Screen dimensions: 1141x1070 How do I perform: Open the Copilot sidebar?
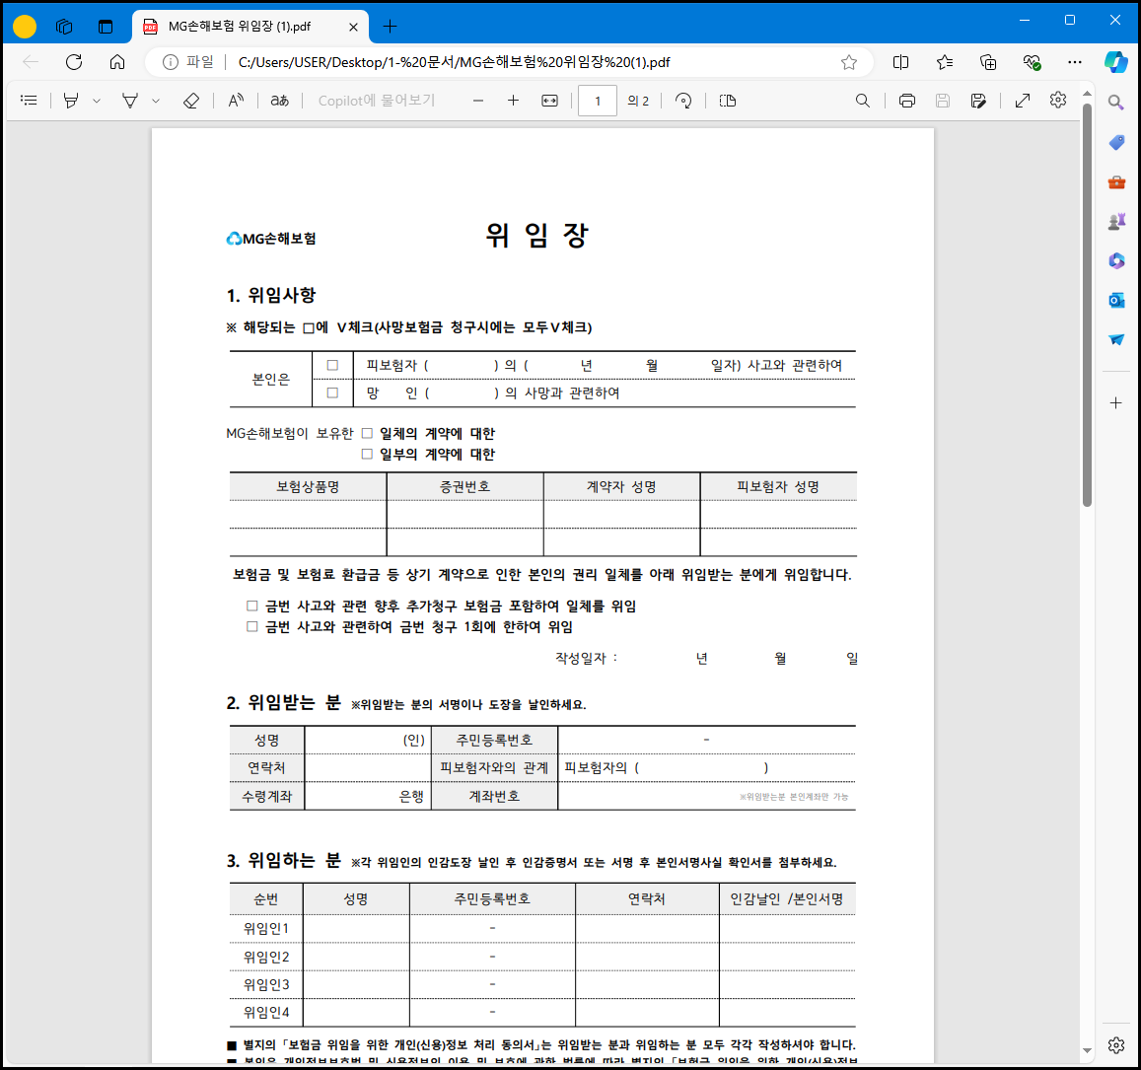pyautogui.click(x=1116, y=62)
